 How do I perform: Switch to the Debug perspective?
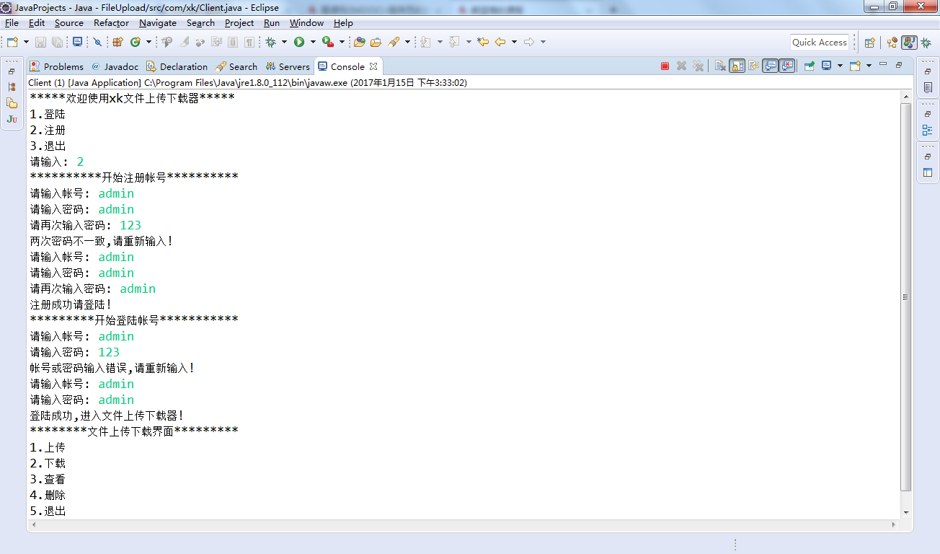[926, 43]
